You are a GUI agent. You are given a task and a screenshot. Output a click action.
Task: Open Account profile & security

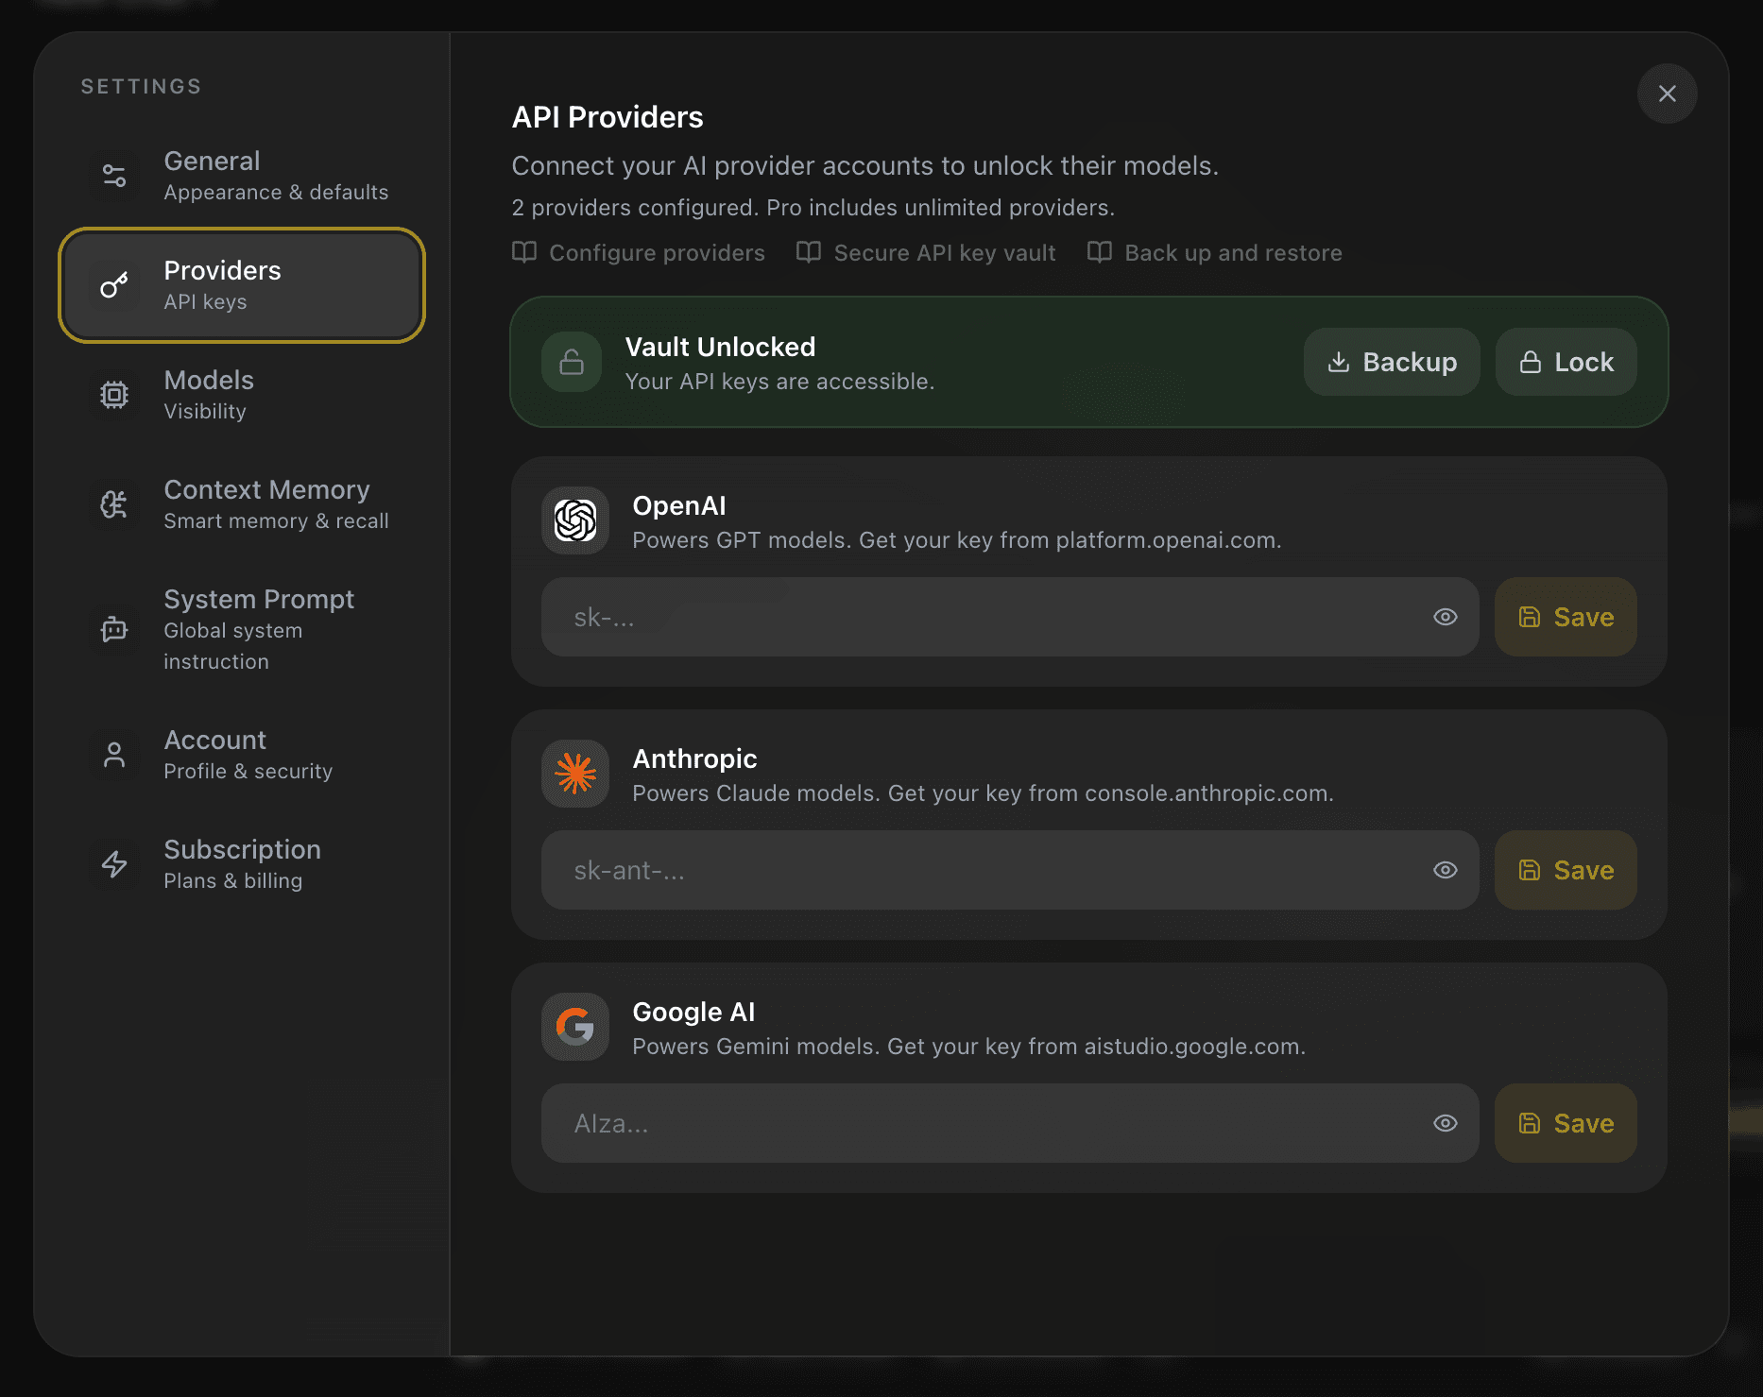242,755
